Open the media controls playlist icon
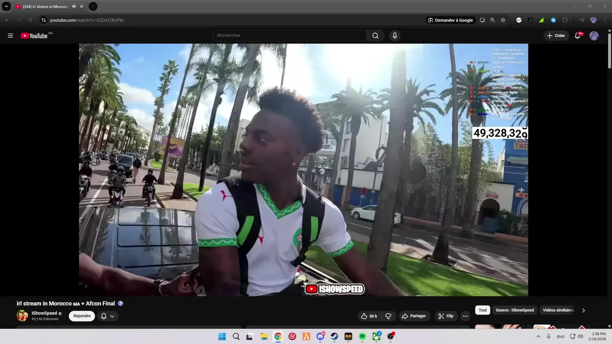 pyautogui.click(x=582, y=20)
